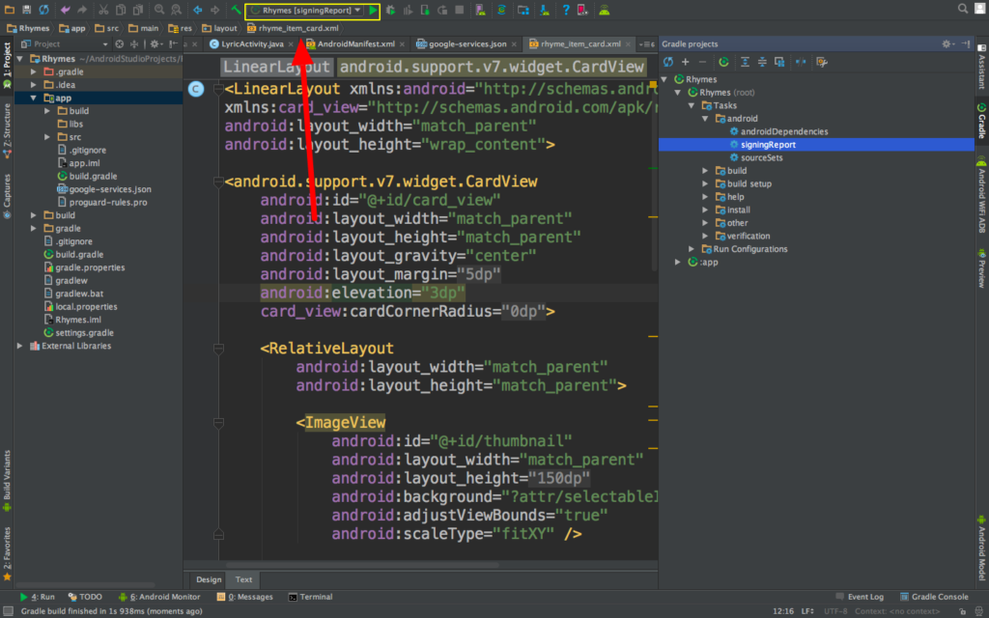
Task: Run the Rhymes signingReport configuration
Action: [x=373, y=10]
